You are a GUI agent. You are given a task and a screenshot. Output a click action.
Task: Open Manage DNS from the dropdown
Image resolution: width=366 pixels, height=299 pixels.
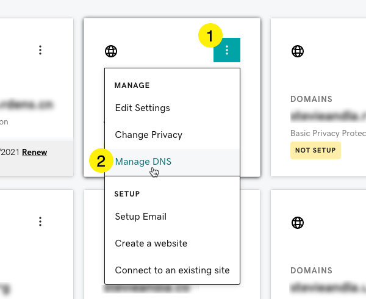point(143,162)
